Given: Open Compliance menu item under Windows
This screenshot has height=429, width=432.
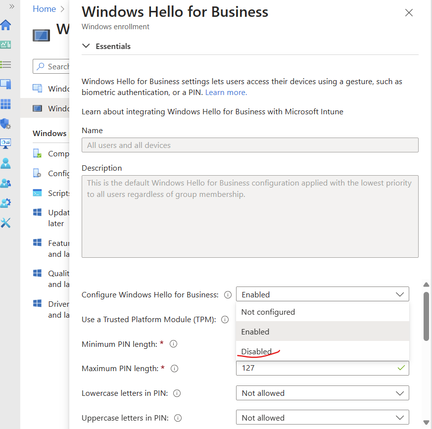Looking at the screenshot, I should [x=50, y=153].
